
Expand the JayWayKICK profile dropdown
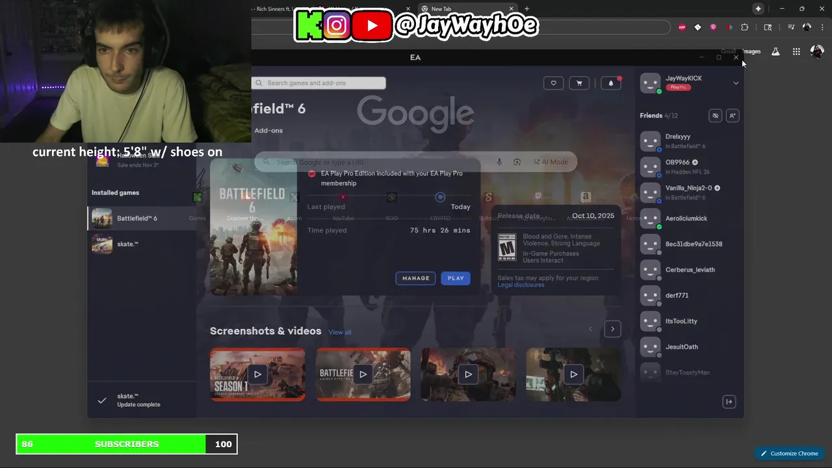coord(736,83)
